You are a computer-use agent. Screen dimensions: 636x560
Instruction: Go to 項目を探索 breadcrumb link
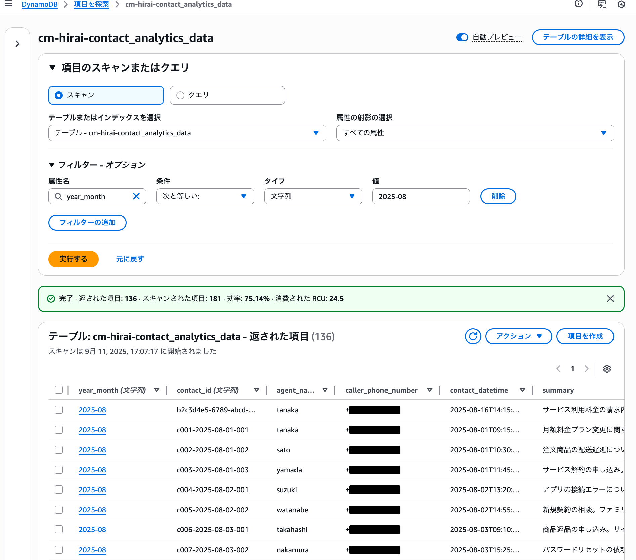(x=91, y=4)
